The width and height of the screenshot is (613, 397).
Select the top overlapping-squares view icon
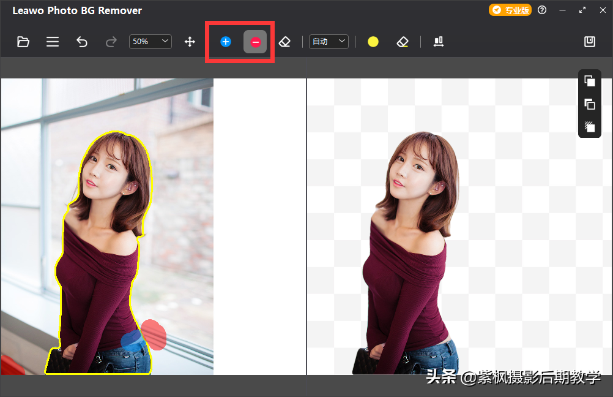(590, 81)
